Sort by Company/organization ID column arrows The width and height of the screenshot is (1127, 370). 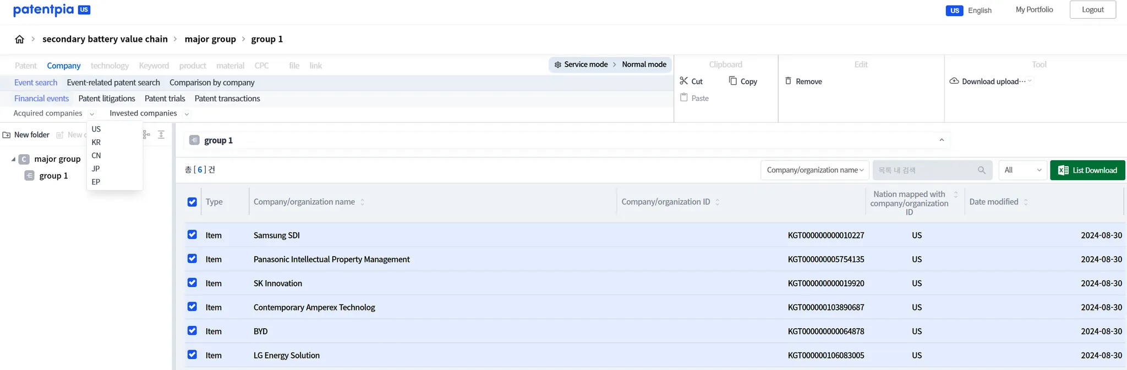coord(718,202)
